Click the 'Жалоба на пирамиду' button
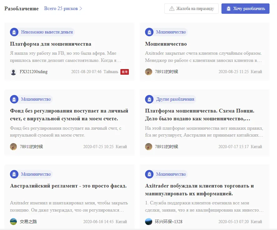Viewport: 277px width, 230px height. pyautogui.click(x=191, y=8)
